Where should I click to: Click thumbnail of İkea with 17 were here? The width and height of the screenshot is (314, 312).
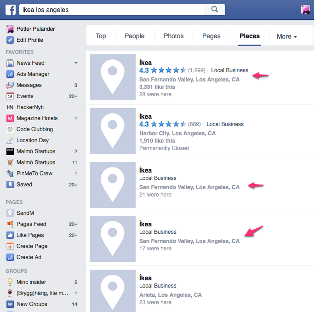coord(113,239)
